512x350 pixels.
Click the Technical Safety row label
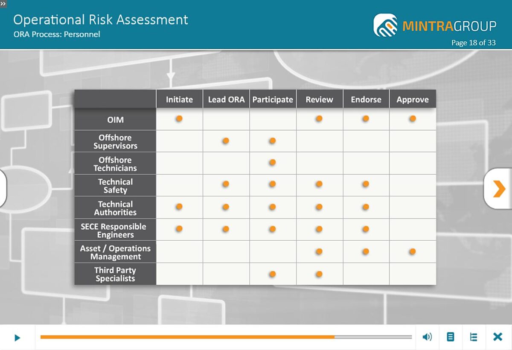point(115,186)
